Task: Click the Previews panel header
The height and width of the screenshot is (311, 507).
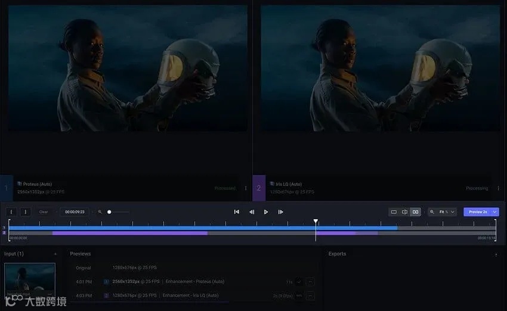Action: click(80, 254)
